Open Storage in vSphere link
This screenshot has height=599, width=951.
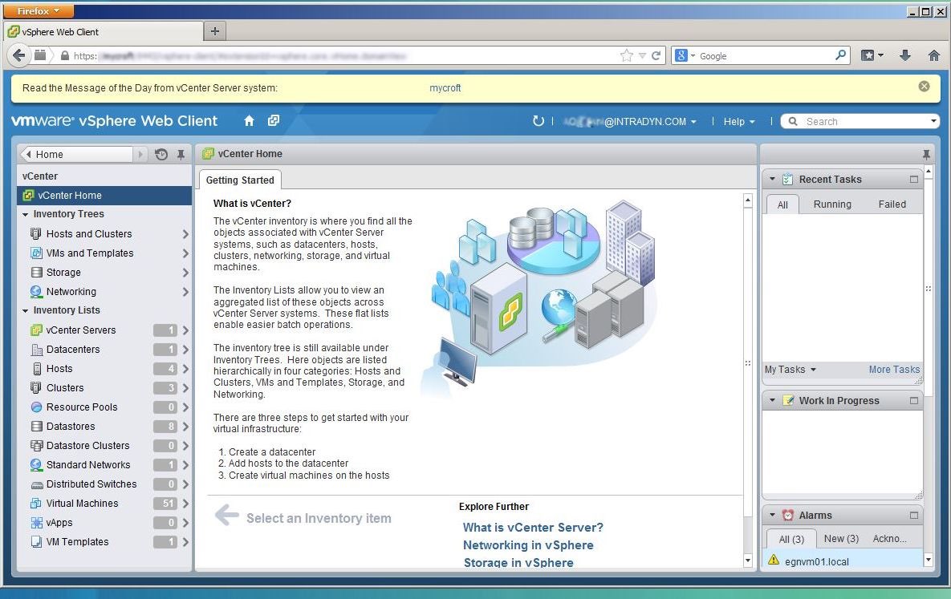pyautogui.click(x=518, y=562)
